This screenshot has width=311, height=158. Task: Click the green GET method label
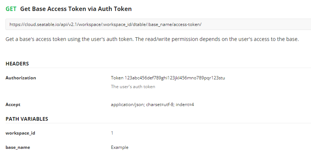coord(11,8)
